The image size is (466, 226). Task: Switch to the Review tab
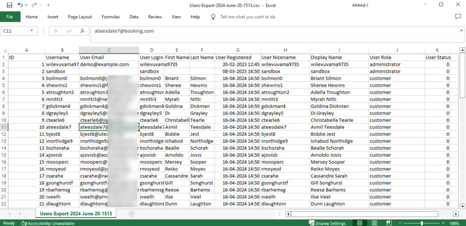pyautogui.click(x=155, y=17)
